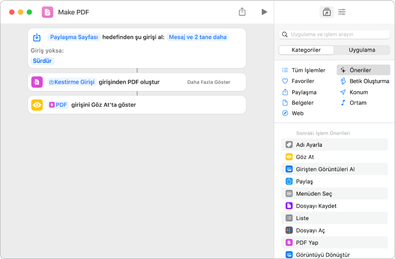Switch to the Uygulama segment
This screenshot has width=395, height=259.
362,50
